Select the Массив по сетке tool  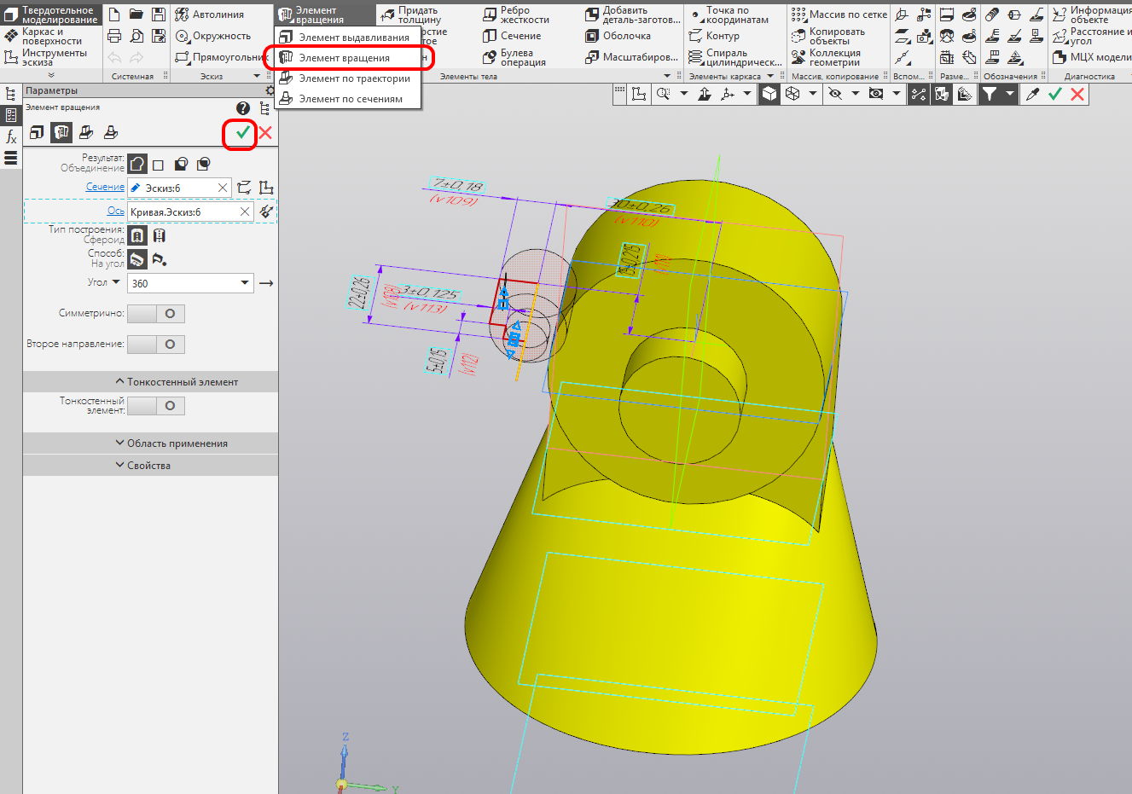839,14
